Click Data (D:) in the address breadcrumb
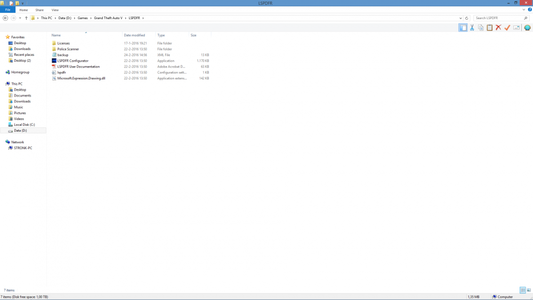This screenshot has width=533, height=300. point(65,18)
